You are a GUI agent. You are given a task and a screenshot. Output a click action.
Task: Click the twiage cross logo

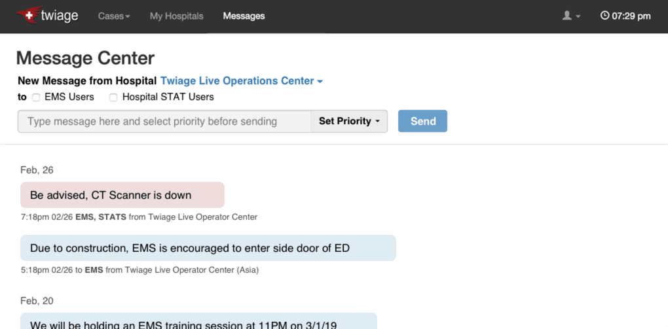click(x=28, y=15)
